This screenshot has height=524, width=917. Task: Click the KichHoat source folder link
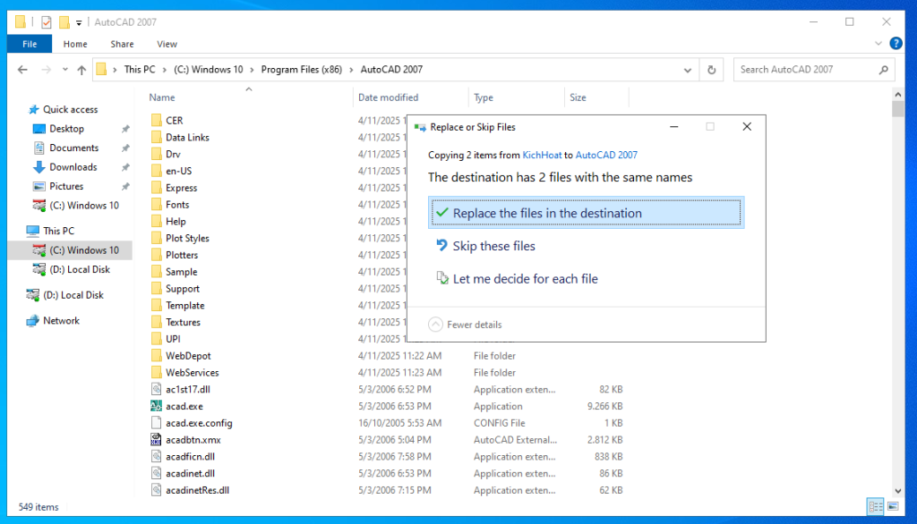(542, 155)
